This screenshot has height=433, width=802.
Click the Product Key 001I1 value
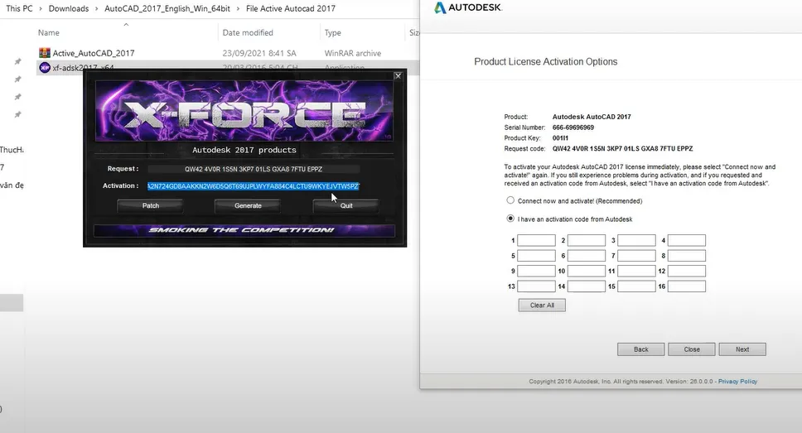point(560,138)
